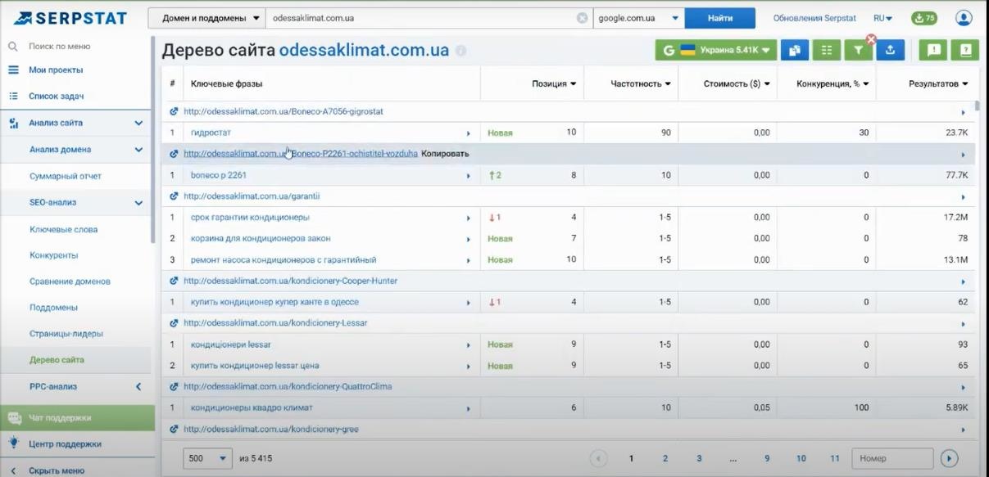989x477 pixels.
Task: Sort by Стоимость ($) column
Action: click(737, 83)
